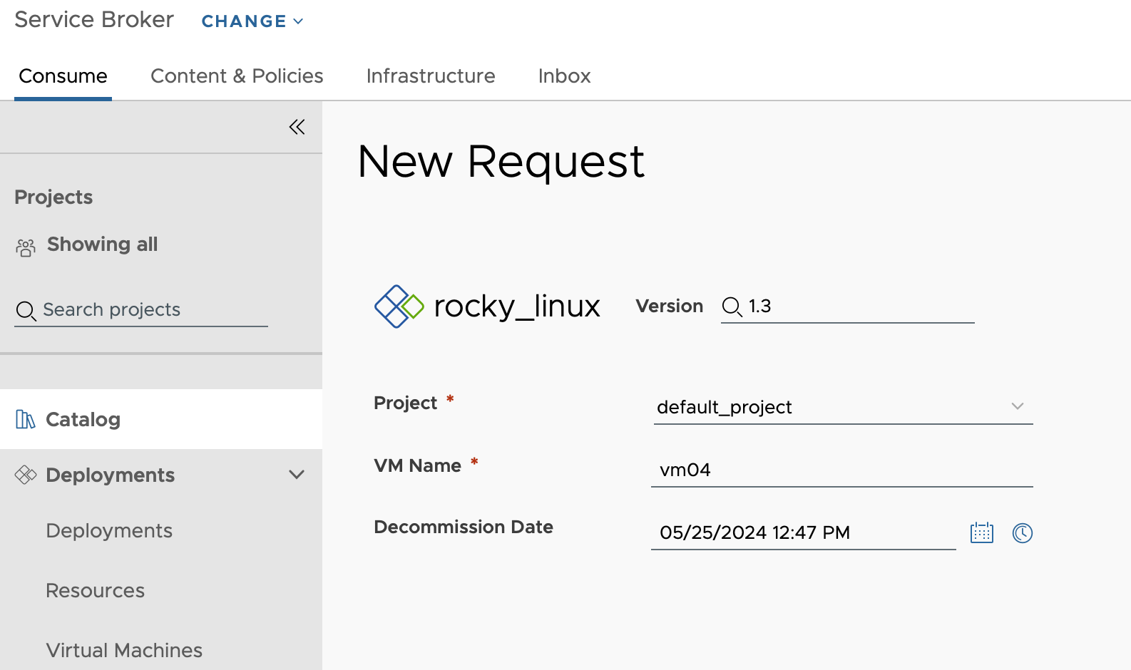Open the calendar date picker icon
This screenshot has width=1131, height=670.
coord(982,532)
